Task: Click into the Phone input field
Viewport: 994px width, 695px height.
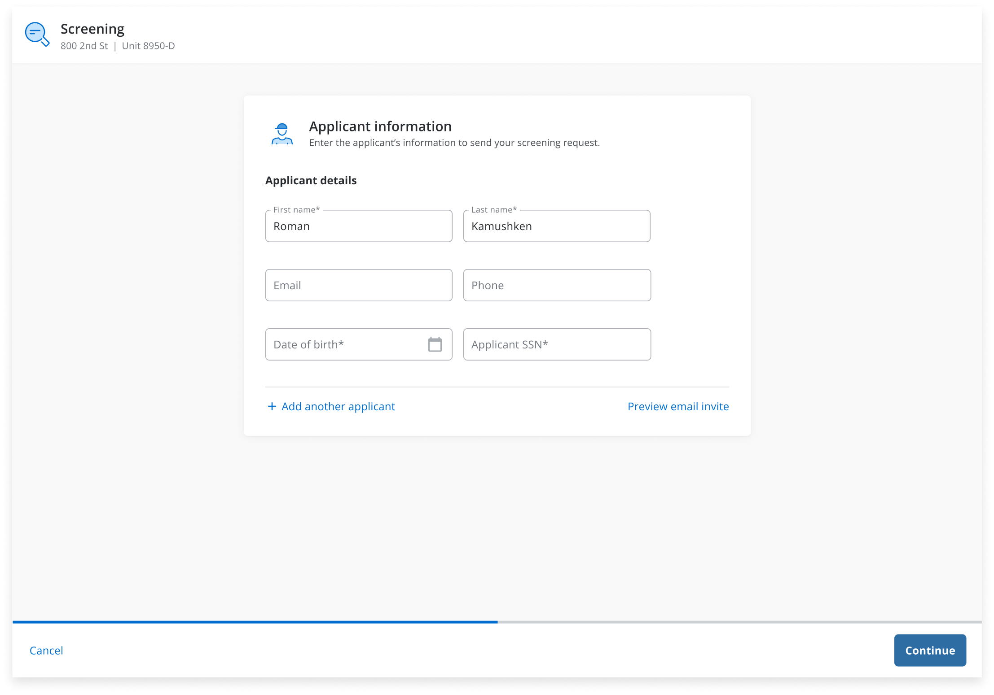Action: (556, 286)
